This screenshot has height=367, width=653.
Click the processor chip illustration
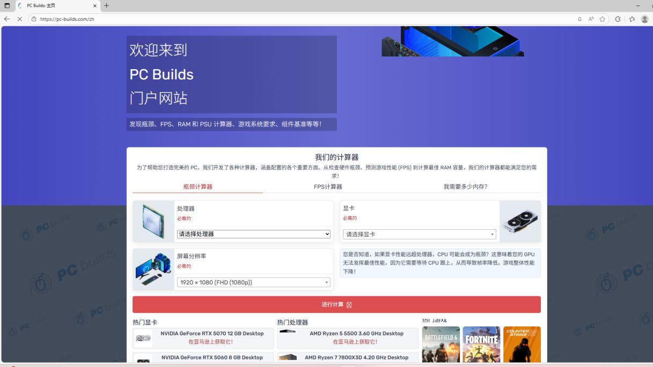[153, 221]
